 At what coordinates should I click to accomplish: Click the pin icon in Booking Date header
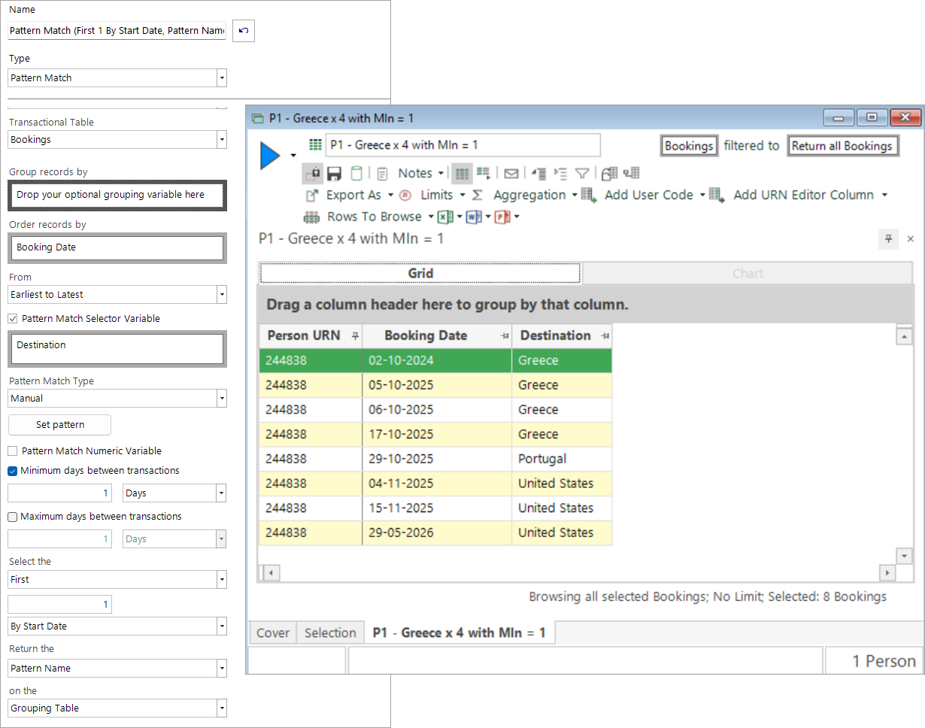click(505, 335)
